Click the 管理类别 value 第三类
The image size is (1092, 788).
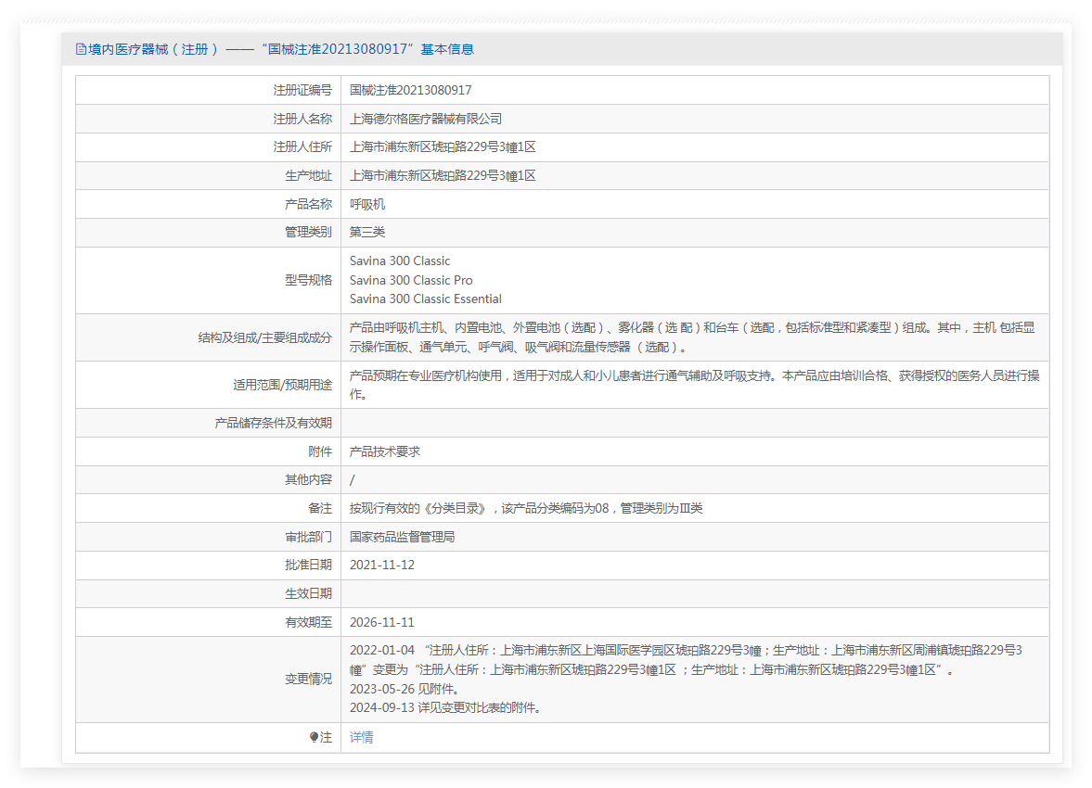coord(366,233)
